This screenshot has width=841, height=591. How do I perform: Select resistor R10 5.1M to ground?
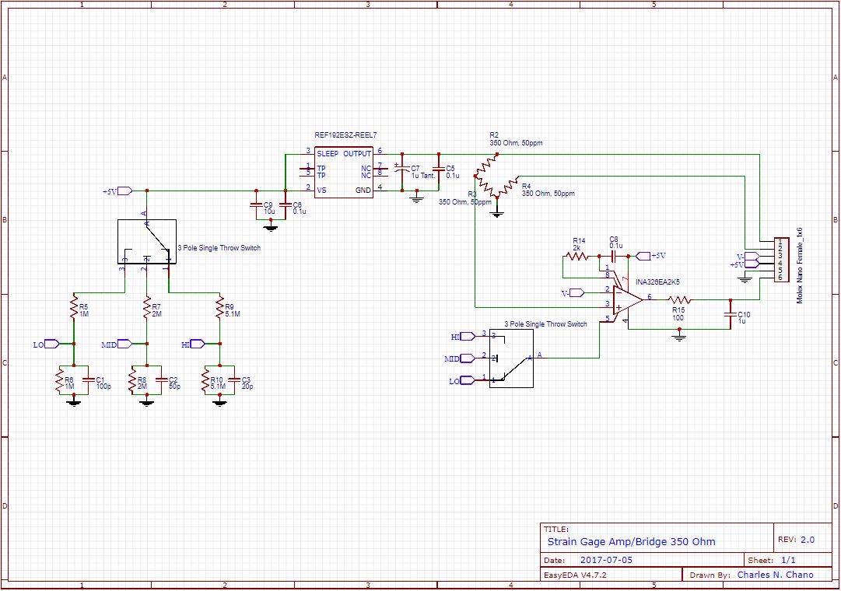pyautogui.click(x=205, y=380)
